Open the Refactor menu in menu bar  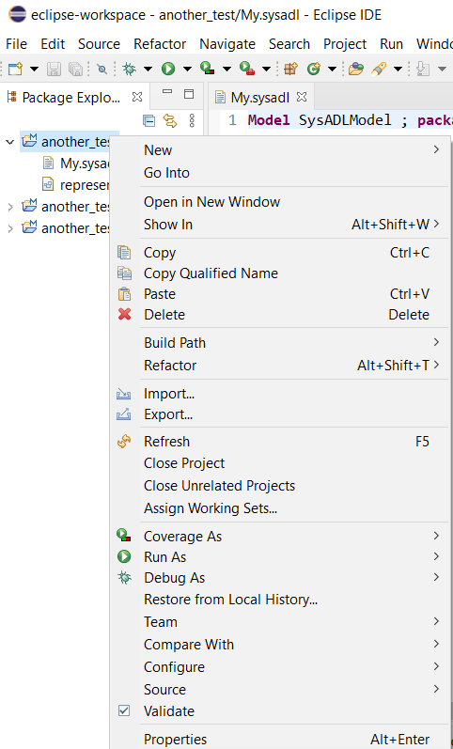pyautogui.click(x=160, y=44)
